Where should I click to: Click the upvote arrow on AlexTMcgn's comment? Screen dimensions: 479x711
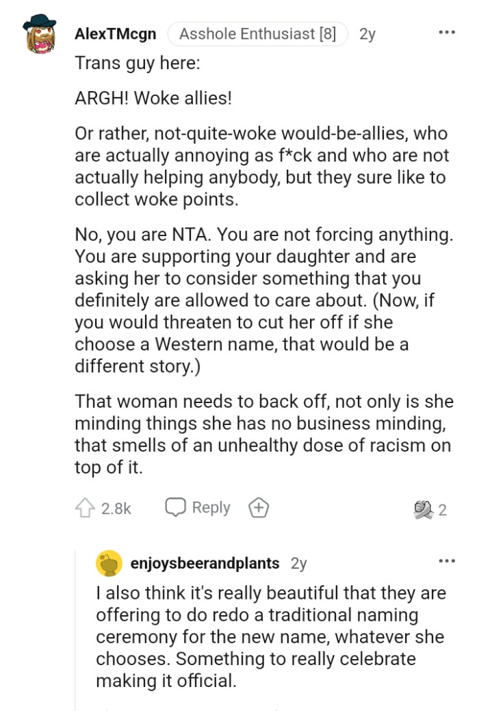[85, 508]
